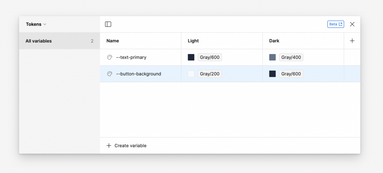
Task: Click the Gray/400 alias chip
Action: (291, 57)
